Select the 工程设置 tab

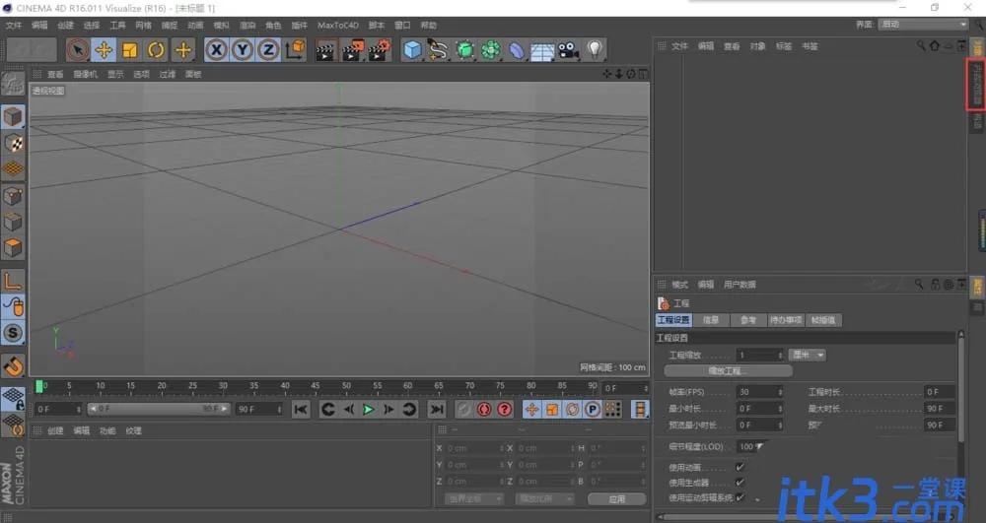[x=673, y=320]
